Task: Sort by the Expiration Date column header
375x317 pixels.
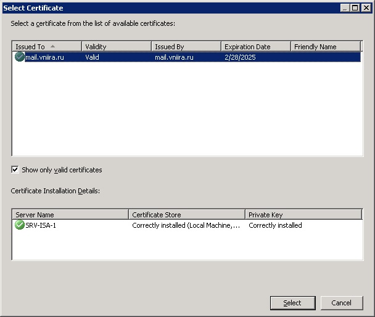Action: (x=255, y=47)
